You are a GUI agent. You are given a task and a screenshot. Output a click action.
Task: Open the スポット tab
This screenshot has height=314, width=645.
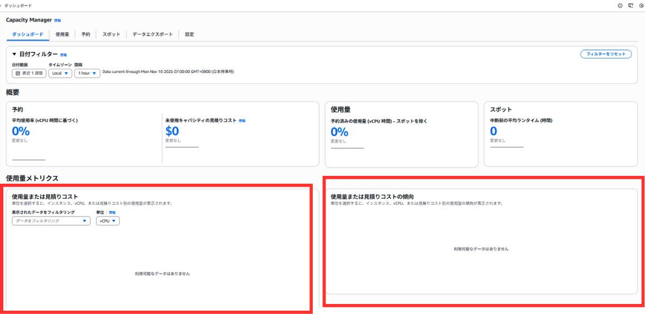[x=111, y=35]
